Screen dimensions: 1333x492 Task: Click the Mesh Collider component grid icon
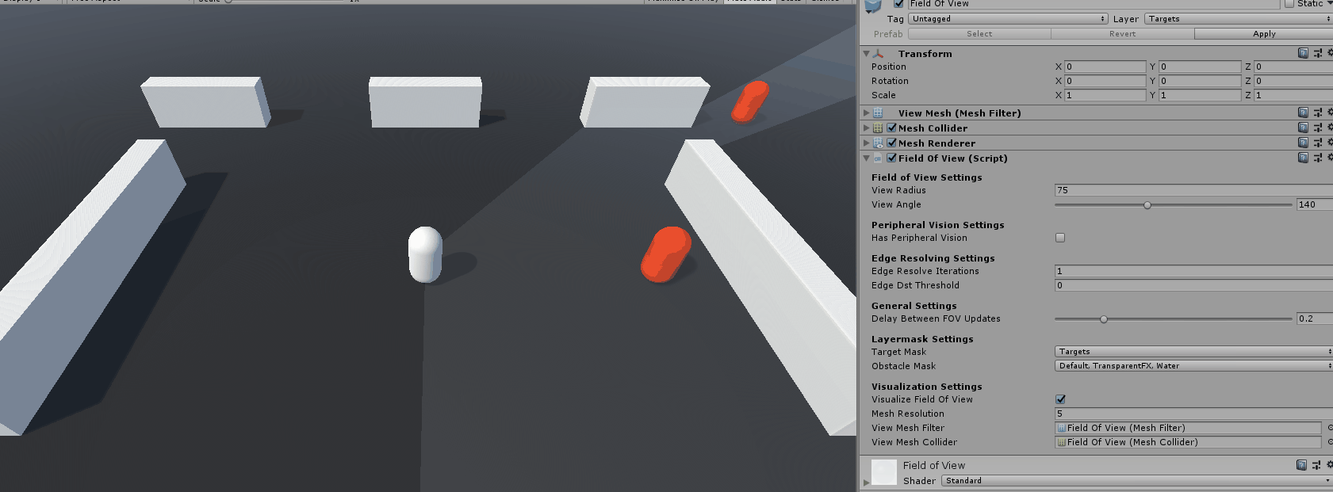(878, 128)
